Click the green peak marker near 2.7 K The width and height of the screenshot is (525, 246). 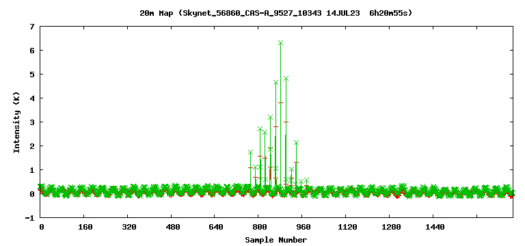click(260, 129)
